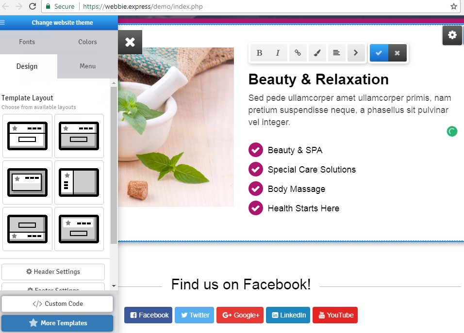This screenshot has width=464, height=333.
Task: Click the browser address bar URL
Action: pyautogui.click(x=143, y=6)
